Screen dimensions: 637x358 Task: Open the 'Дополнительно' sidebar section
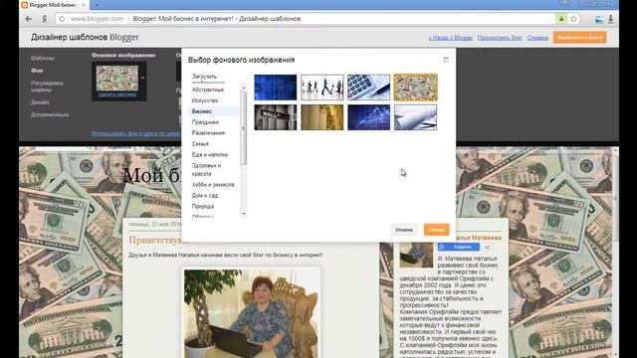(50, 115)
